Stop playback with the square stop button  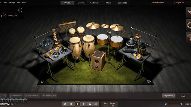pos(71,104)
